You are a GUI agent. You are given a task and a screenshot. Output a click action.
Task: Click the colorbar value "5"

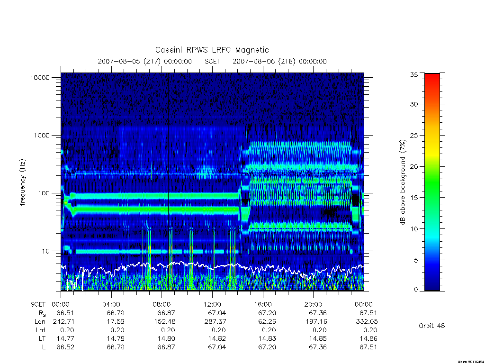(416, 260)
